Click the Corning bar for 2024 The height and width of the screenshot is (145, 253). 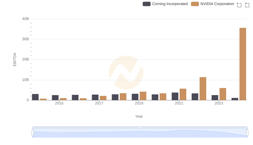click(235, 99)
